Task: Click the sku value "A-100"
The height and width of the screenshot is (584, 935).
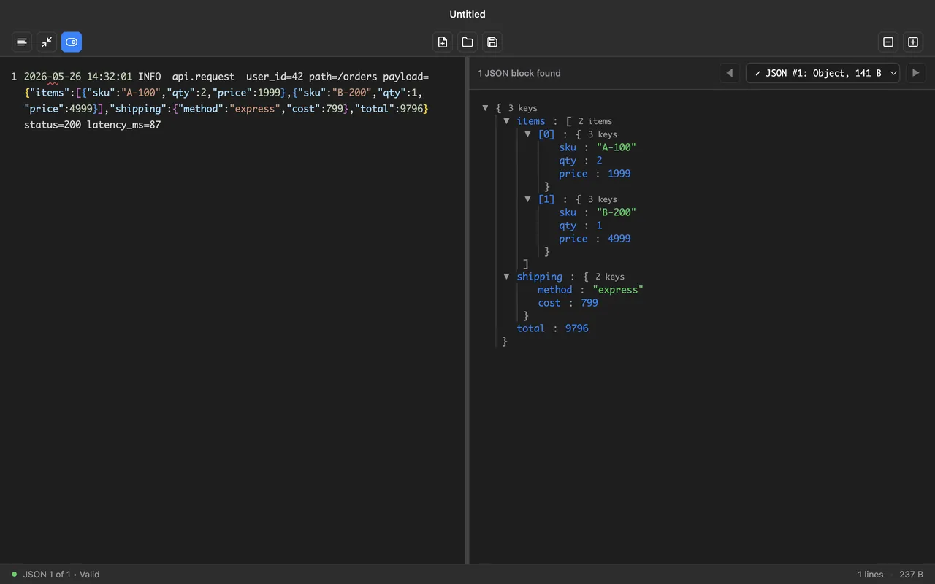Action: tap(617, 147)
